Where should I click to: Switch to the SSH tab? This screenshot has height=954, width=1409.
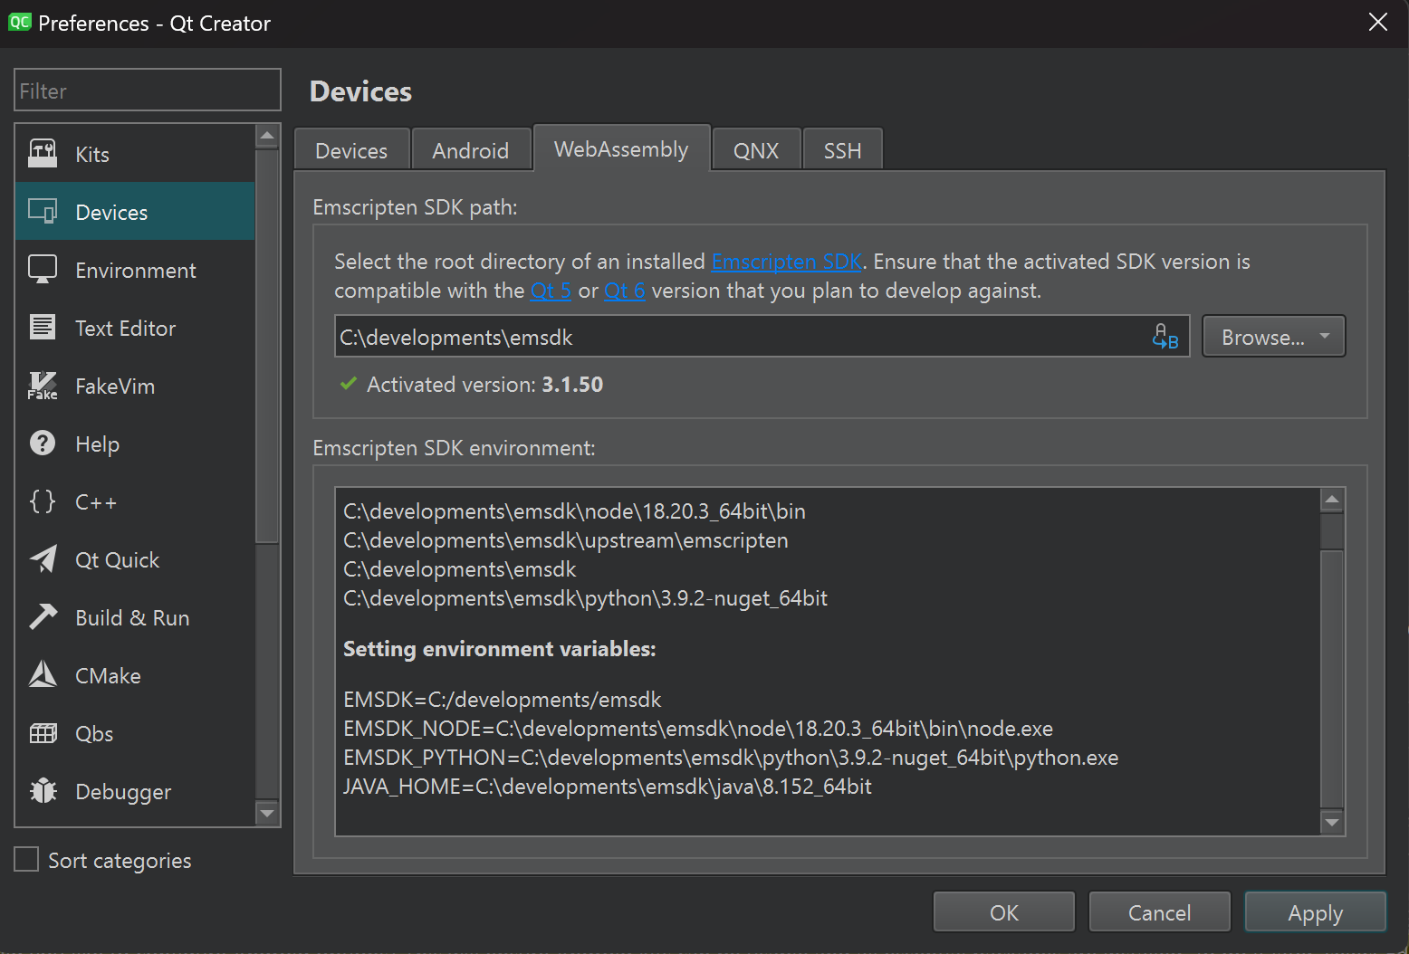842,150
